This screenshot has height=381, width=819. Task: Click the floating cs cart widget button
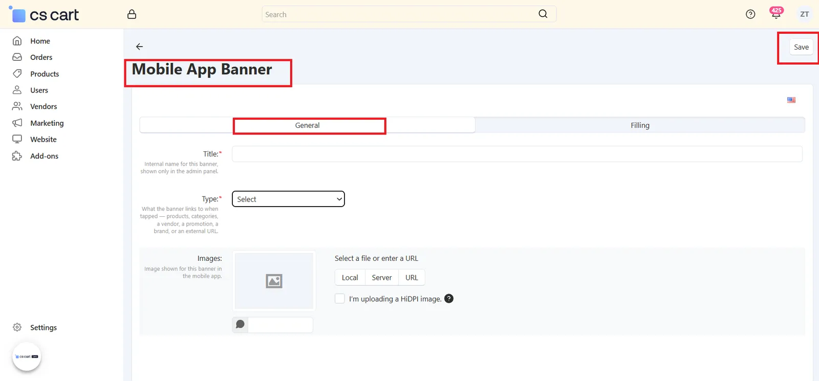pos(27,356)
